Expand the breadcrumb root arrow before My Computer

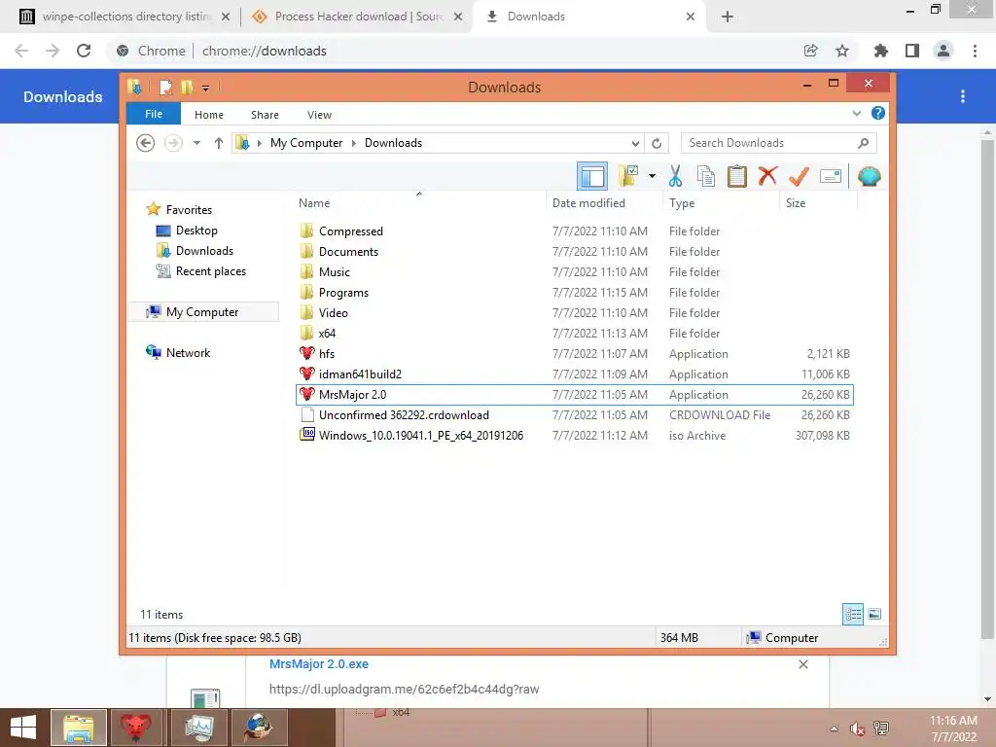click(259, 143)
